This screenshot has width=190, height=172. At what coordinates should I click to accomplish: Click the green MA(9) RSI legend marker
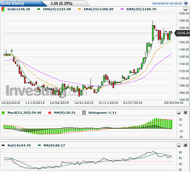(39, 145)
